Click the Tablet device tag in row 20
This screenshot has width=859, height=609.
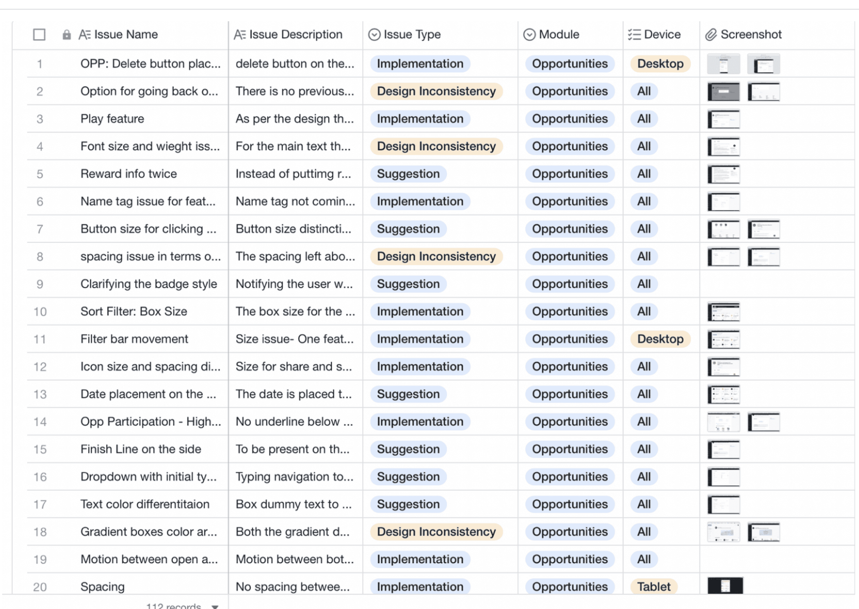653,586
